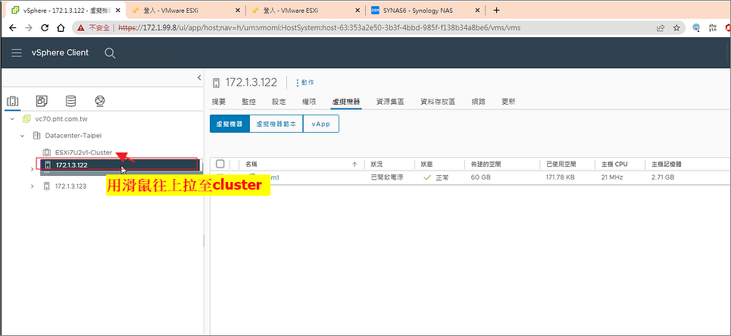
Task: Click the vc70.pht.com.tw vCenter icon
Action: click(27, 119)
